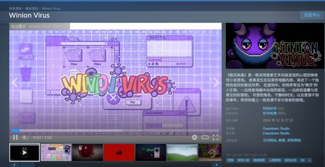Click the large Winion Virus page title

[x=29, y=15]
